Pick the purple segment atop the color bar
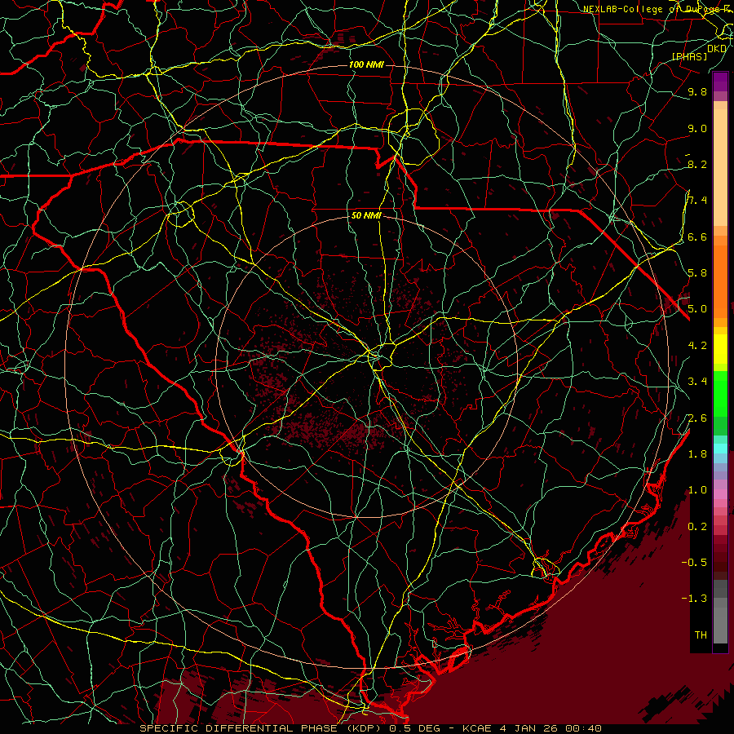 click(x=720, y=82)
